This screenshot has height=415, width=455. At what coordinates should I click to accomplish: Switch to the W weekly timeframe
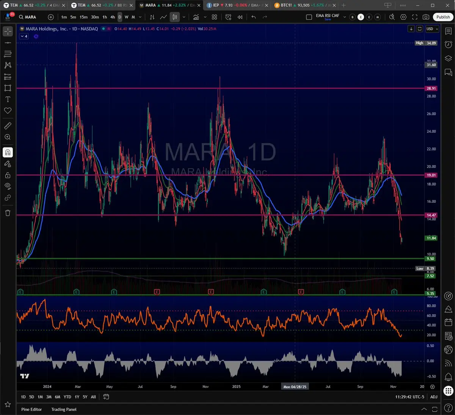tap(126, 17)
